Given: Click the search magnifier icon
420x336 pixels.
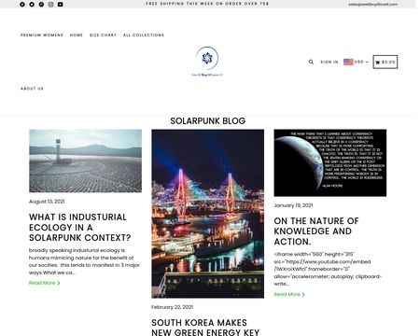Looking at the screenshot, I should click(x=311, y=62).
